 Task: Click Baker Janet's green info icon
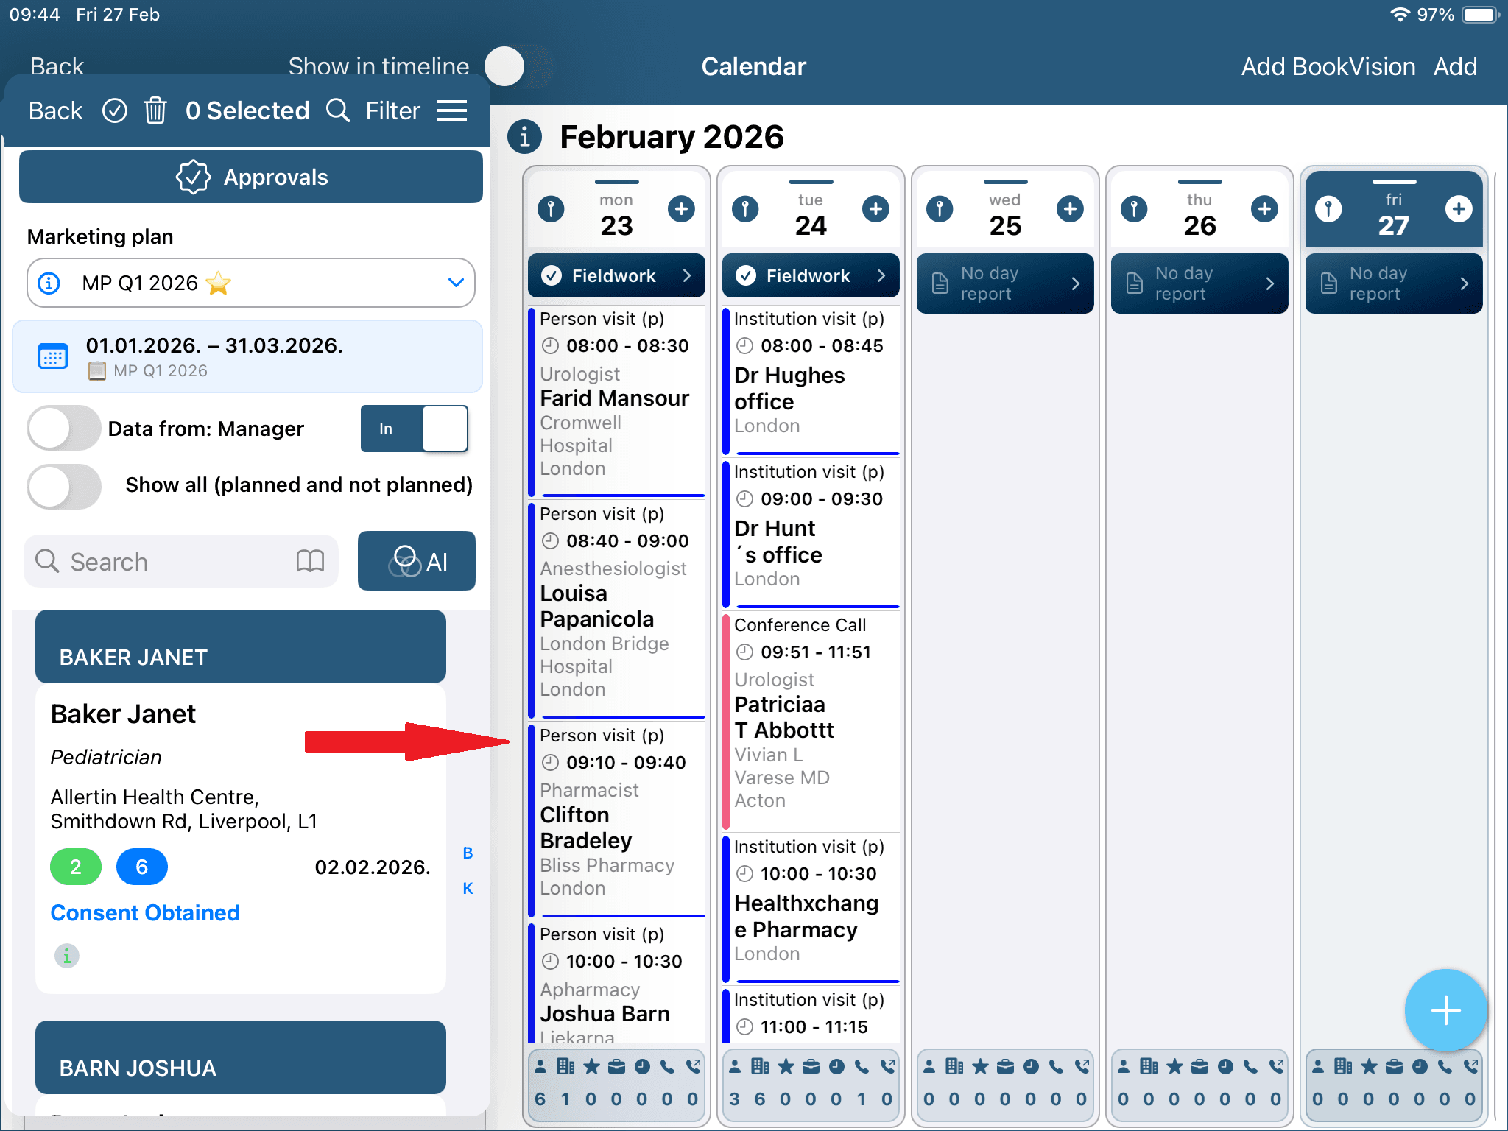67,956
